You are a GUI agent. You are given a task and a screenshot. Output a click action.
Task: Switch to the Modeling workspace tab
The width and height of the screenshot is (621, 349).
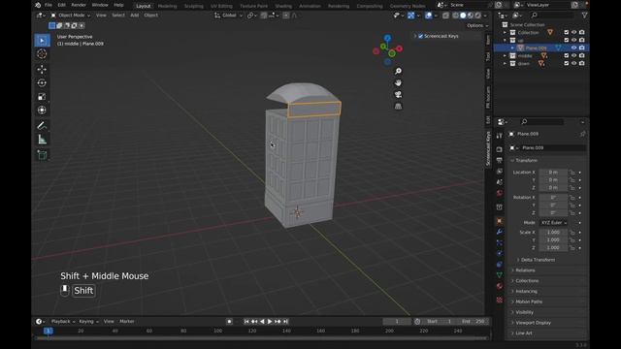(x=167, y=6)
